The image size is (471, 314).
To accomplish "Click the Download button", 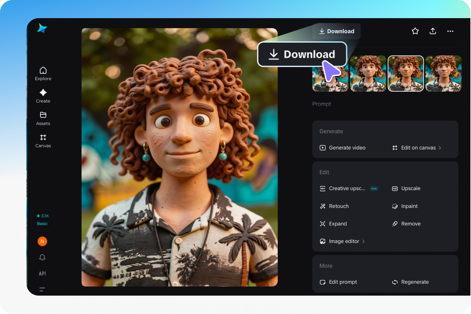I will click(337, 31).
